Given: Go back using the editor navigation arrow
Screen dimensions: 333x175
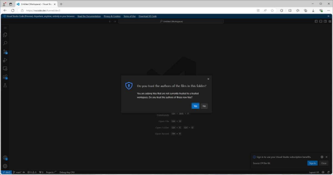Looking at the screenshot, I should click(110, 21).
